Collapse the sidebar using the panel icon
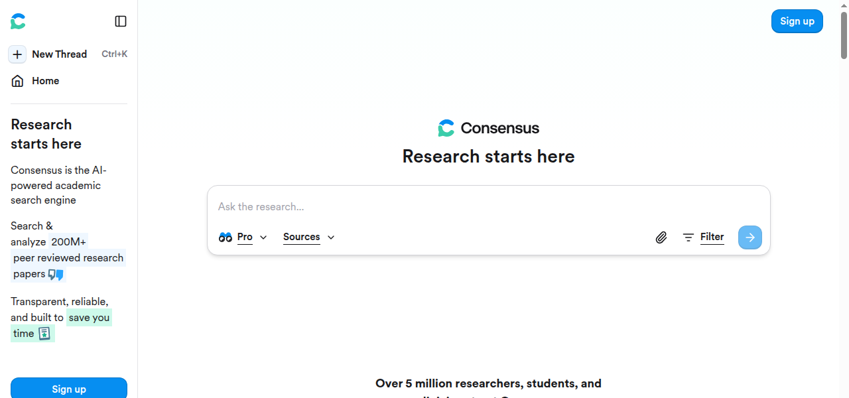 pos(121,21)
